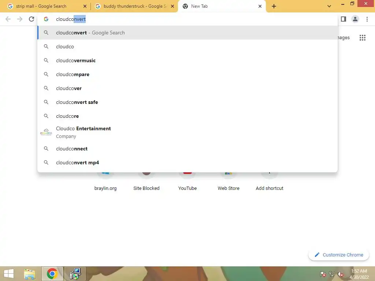Reload the page with the refresh icon
Image resolution: width=375 pixels, height=281 pixels.
pos(31,19)
